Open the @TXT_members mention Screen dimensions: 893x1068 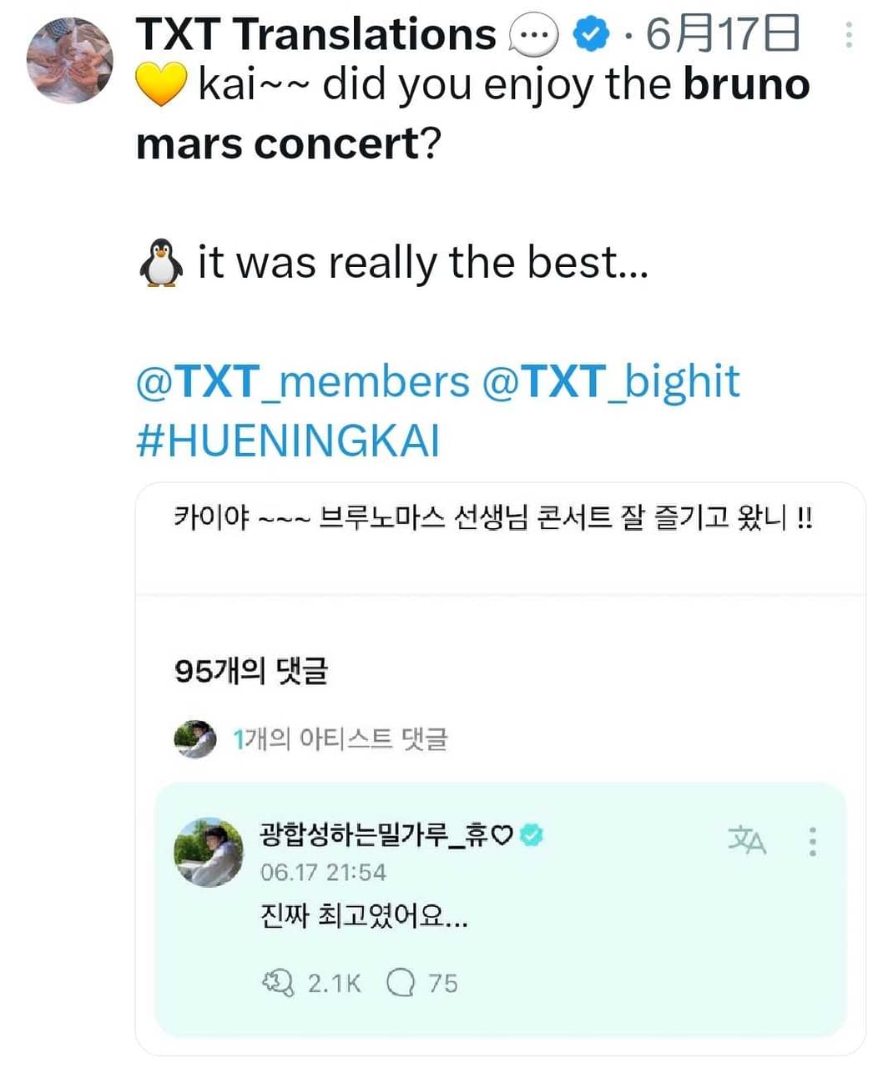302,381
